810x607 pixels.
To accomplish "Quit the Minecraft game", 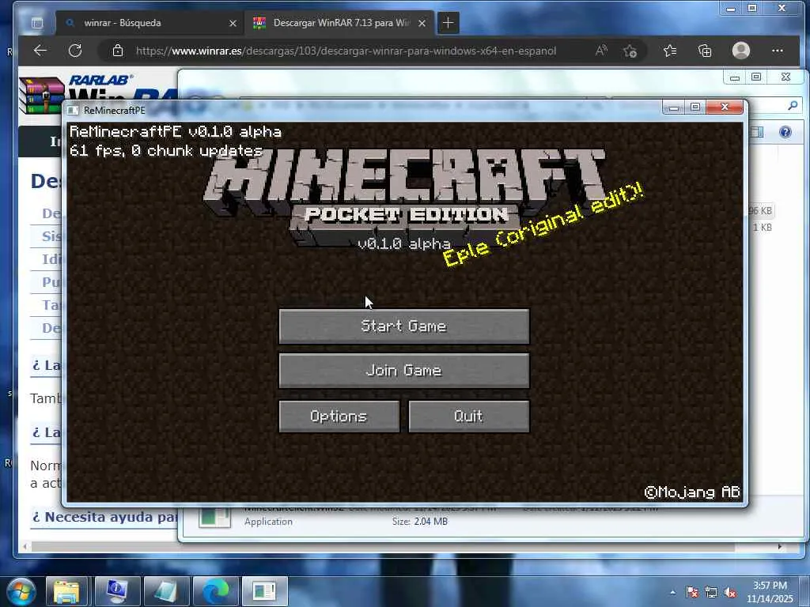I will point(468,416).
